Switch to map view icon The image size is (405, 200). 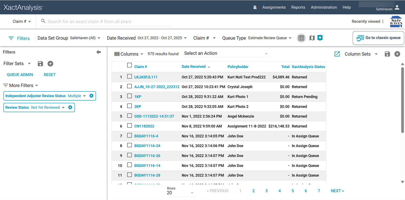tap(312, 38)
